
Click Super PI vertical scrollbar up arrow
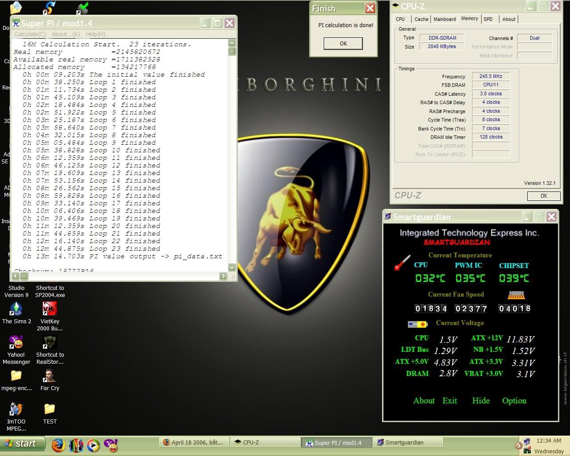pos(232,43)
